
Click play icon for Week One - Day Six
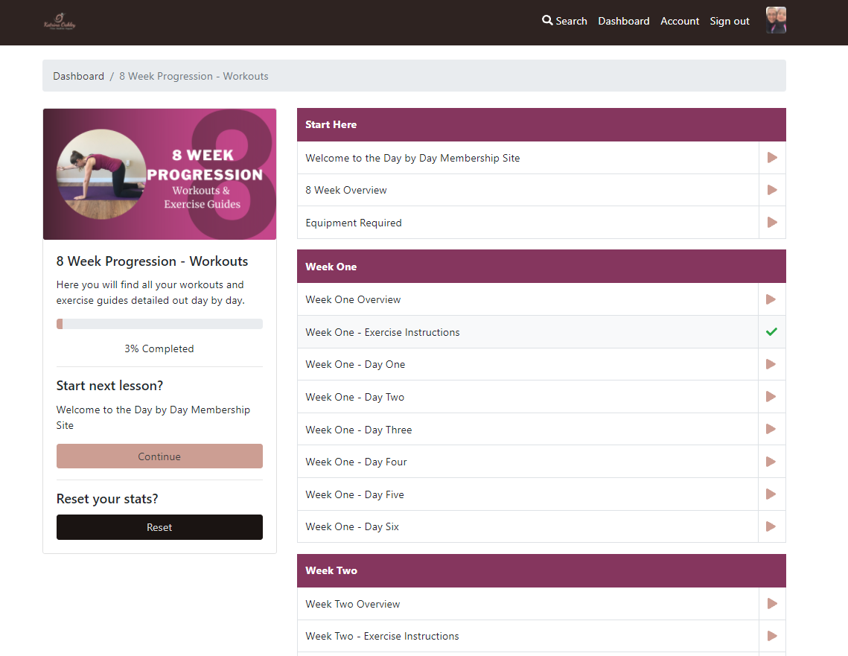point(772,526)
